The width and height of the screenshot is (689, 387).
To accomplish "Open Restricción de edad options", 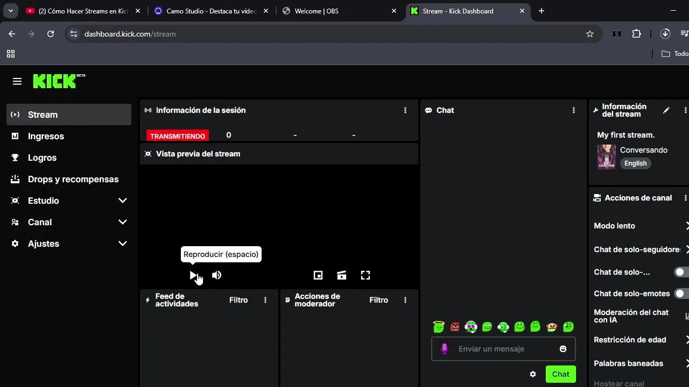I will (x=687, y=340).
